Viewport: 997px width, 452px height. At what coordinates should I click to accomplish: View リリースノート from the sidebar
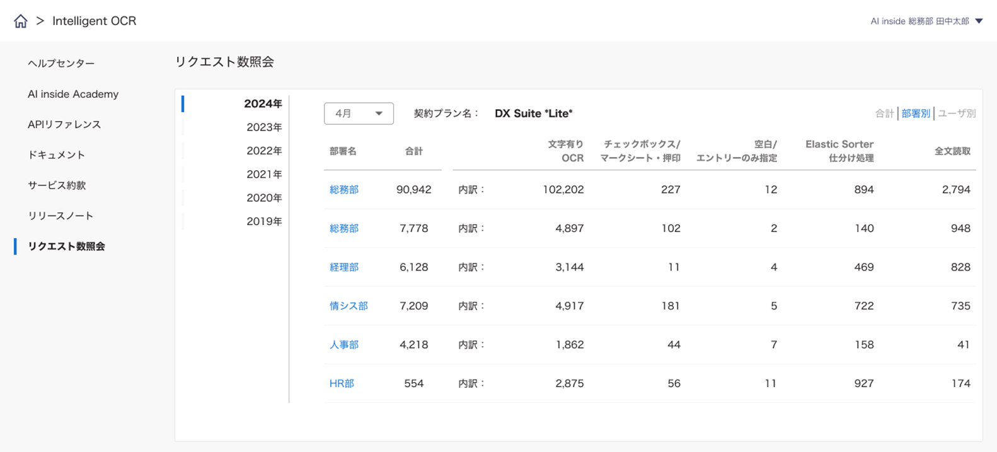point(61,216)
